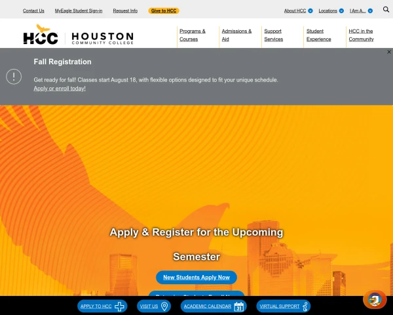This screenshot has width=393, height=315.
Task: Click the Give to HCC button
Action: pos(164,10)
